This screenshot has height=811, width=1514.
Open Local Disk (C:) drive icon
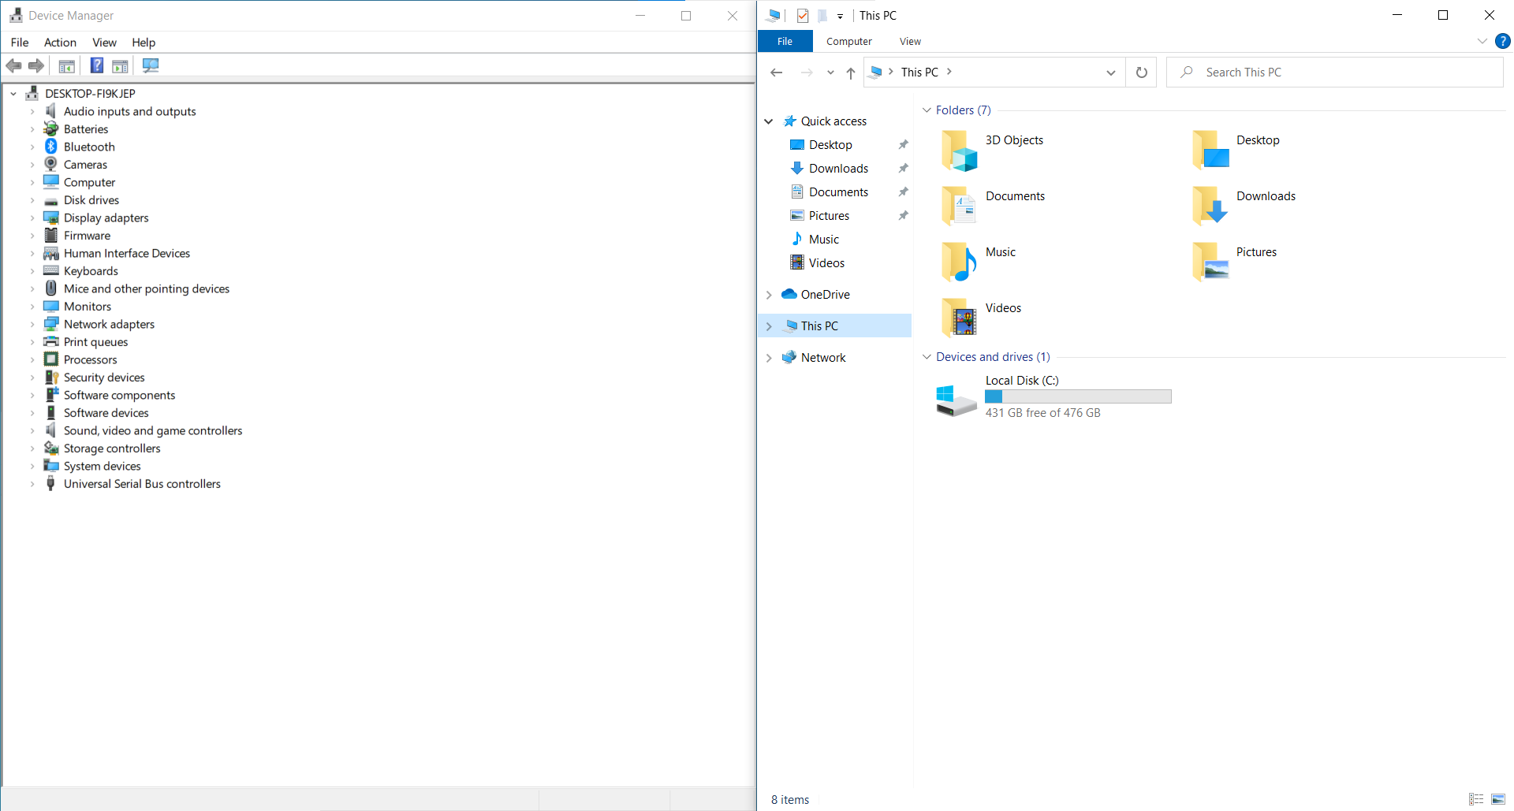pos(956,399)
